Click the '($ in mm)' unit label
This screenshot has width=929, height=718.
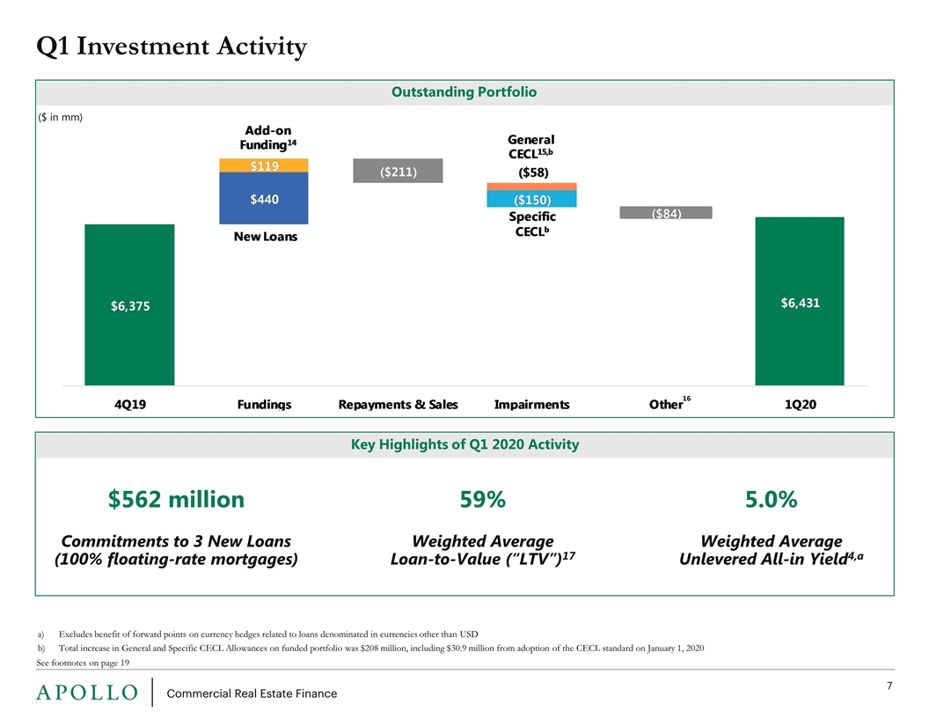pos(61,117)
